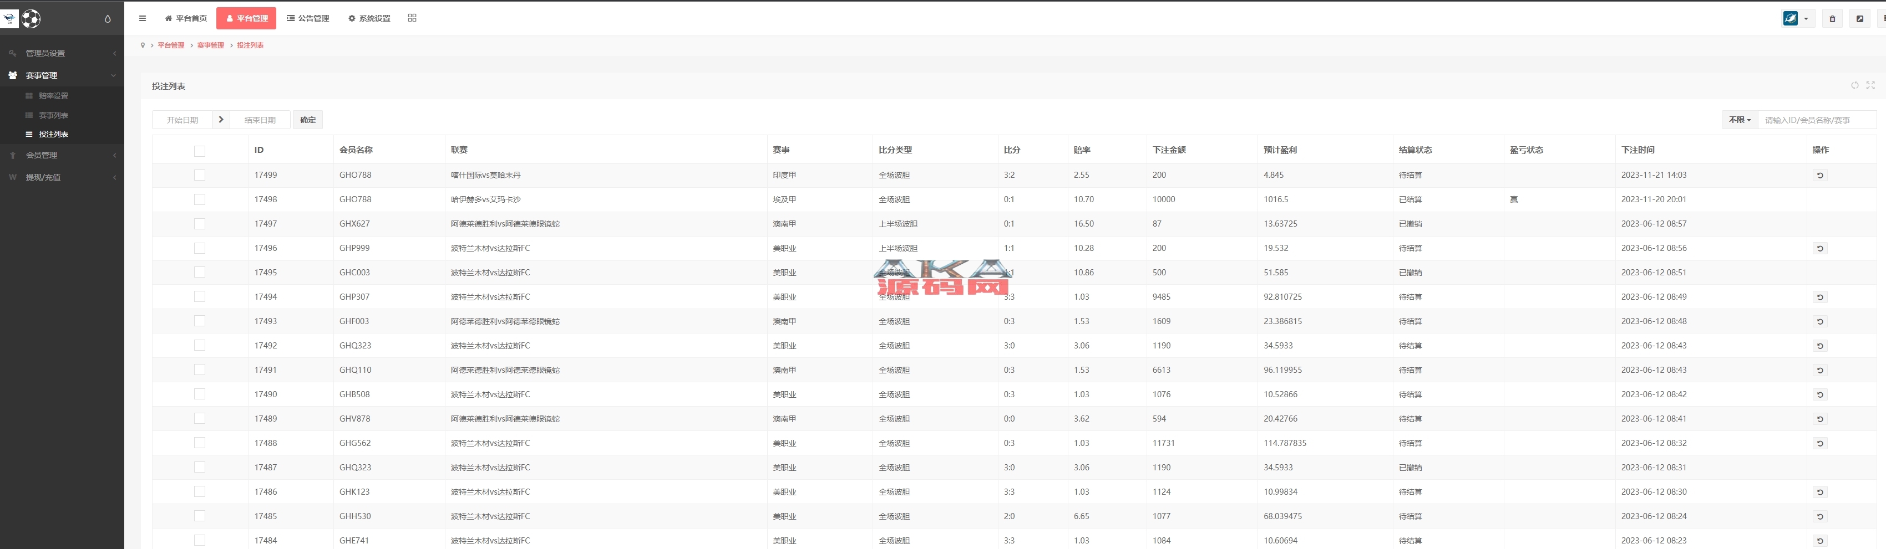Click the water drop theme icon
The width and height of the screenshot is (1886, 549).
108,19
